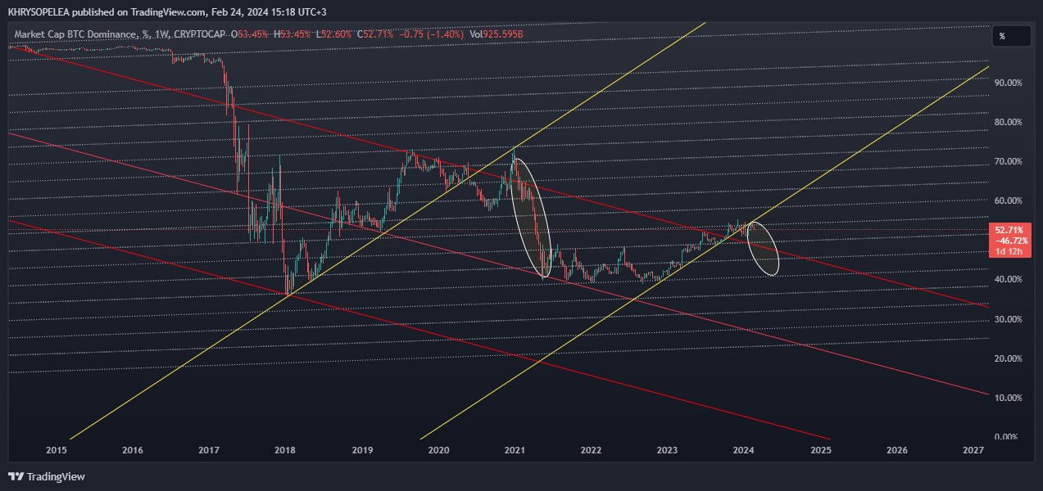Click the 90.00% price axis label

pyautogui.click(x=1008, y=83)
